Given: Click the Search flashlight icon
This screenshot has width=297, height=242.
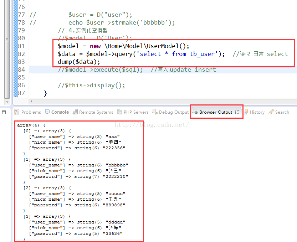Looking at the screenshot, I should click(271, 112).
